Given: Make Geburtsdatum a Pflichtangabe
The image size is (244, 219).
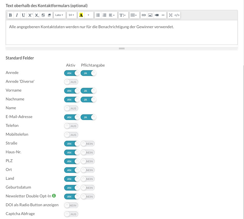Looking at the screenshot, I should (x=88, y=188).
